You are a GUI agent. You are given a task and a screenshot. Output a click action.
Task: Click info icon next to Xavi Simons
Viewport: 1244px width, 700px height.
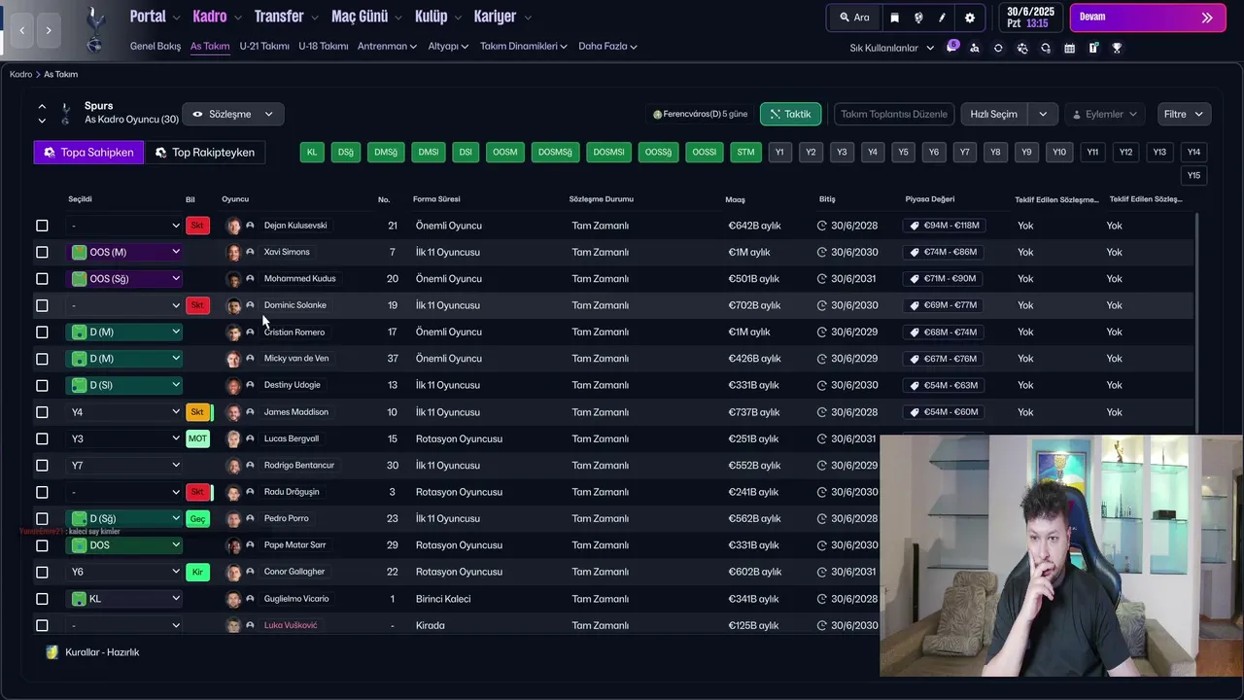pyautogui.click(x=250, y=252)
